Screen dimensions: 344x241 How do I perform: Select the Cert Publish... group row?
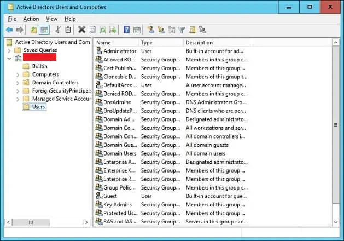point(172,68)
